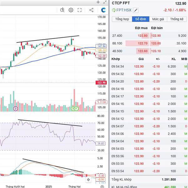This screenshot has width=188, height=188.
Task: Open the Mức giá tab
Action: [x=158, y=19]
